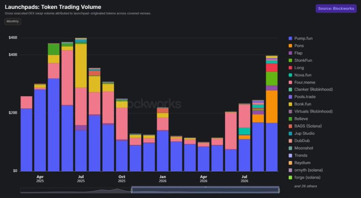
Task: Click the unselected navigator area left of range
Action: click(x=76, y=190)
